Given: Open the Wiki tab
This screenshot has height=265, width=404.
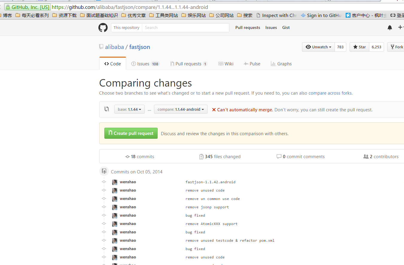Looking at the screenshot, I should point(226,64).
